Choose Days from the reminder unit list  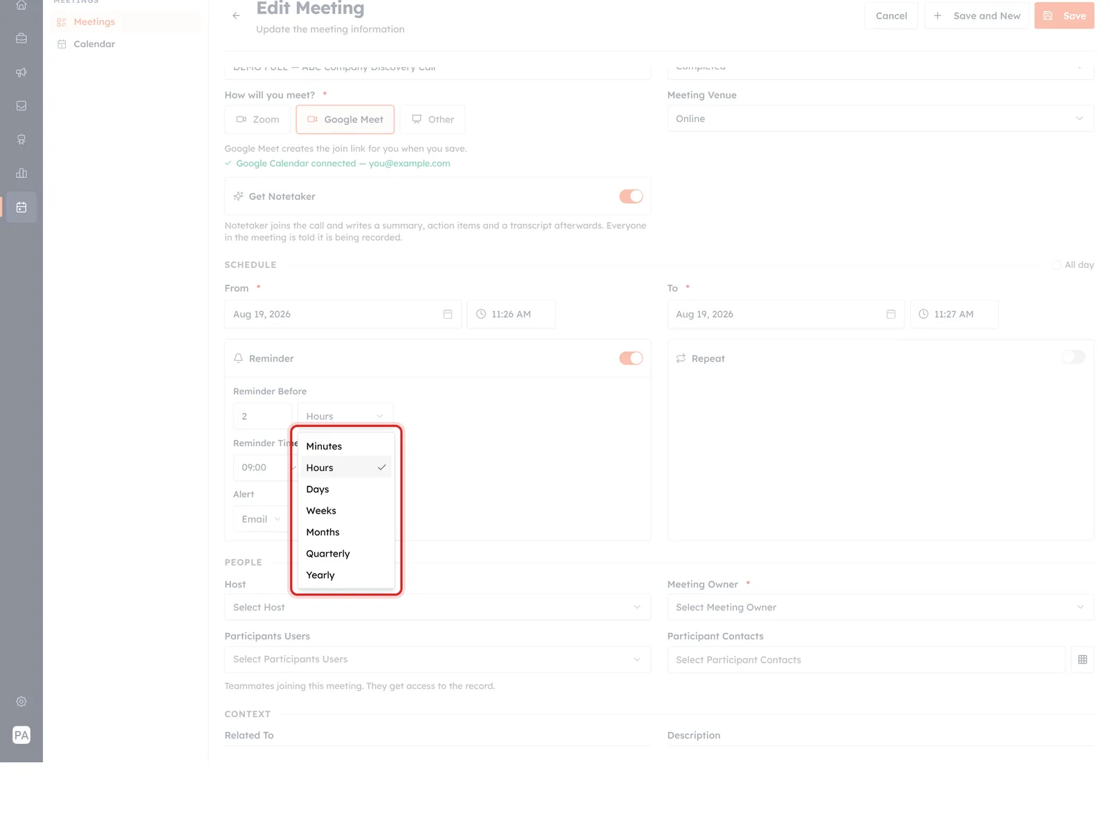coord(346,489)
